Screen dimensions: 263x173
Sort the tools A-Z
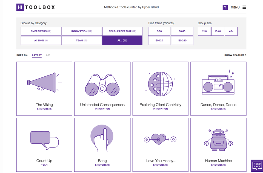pyautogui.click(x=48, y=55)
